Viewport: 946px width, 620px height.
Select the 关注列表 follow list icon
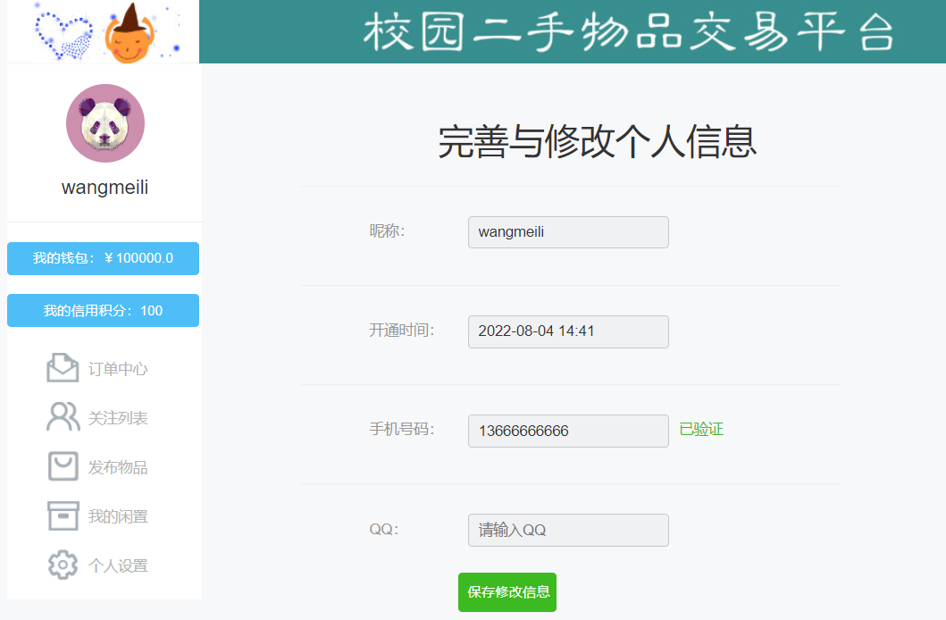coord(63,417)
